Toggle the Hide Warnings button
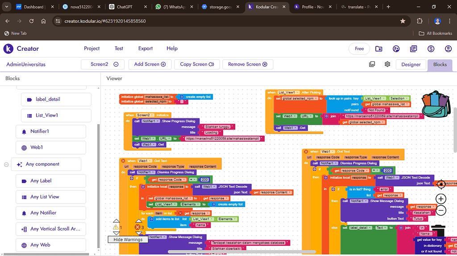Screen dimensions: 457x256 tap(128, 240)
